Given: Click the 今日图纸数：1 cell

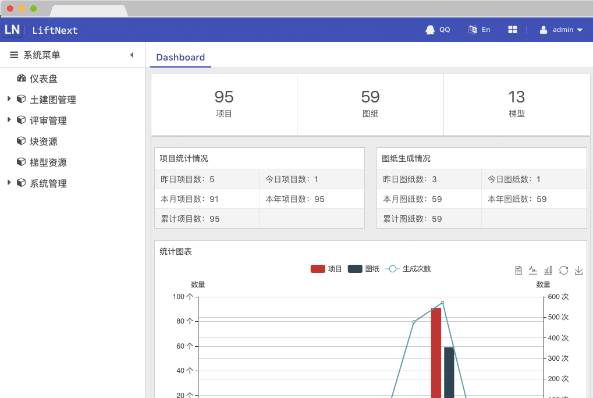Looking at the screenshot, I should click(534, 179).
